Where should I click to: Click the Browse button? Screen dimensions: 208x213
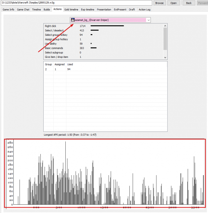click(159, 3)
